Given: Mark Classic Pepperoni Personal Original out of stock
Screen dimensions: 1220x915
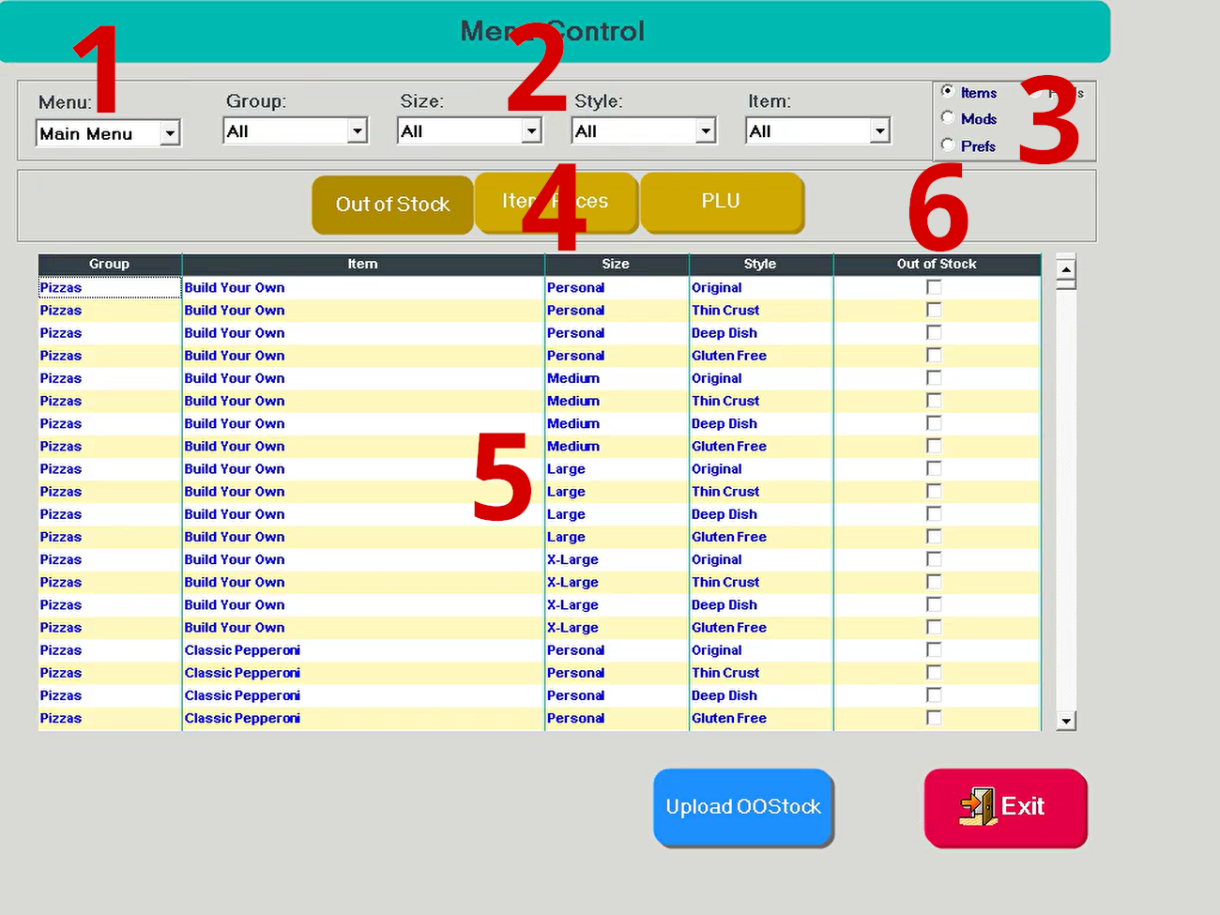Looking at the screenshot, I should pyautogui.click(x=934, y=649).
